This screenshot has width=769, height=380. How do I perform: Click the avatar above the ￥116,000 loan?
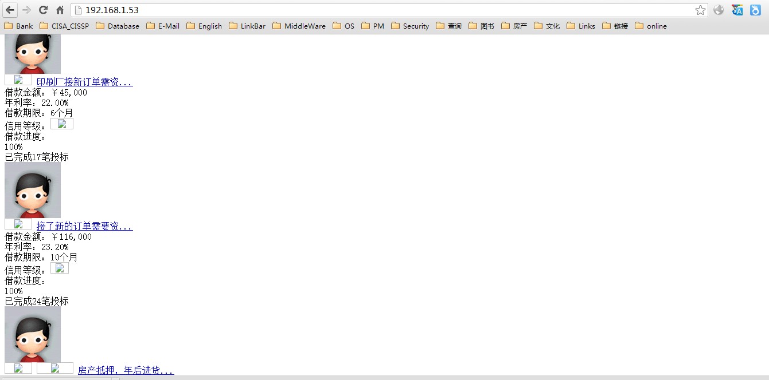click(x=33, y=190)
